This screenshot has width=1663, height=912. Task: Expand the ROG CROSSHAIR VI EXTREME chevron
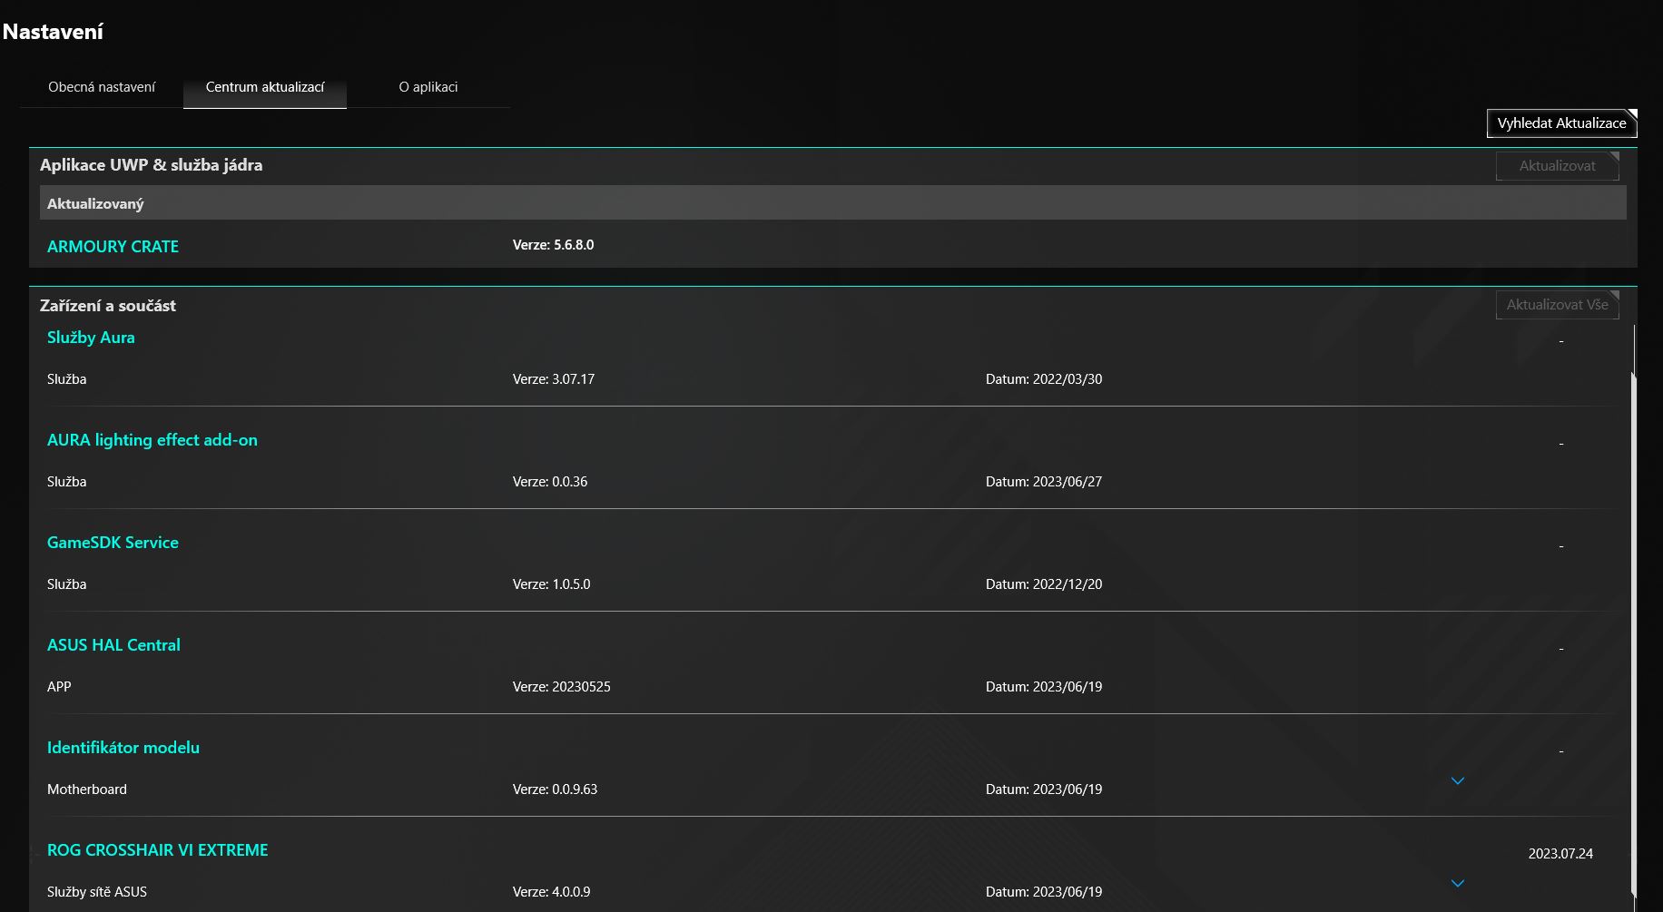(1458, 884)
